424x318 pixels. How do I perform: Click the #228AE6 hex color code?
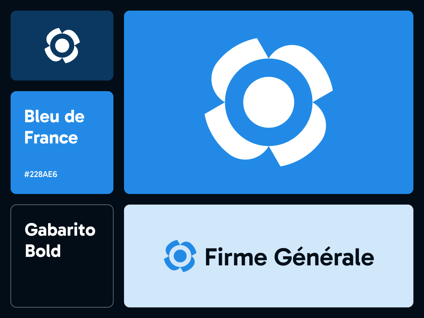click(x=41, y=175)
